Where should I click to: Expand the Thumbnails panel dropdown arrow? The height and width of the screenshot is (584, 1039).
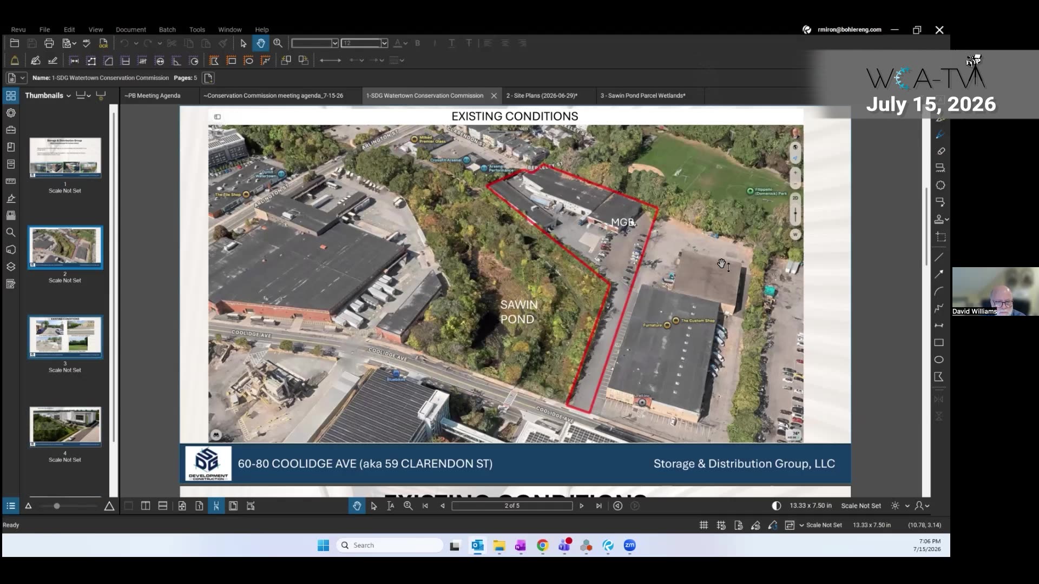pos(69,96)
